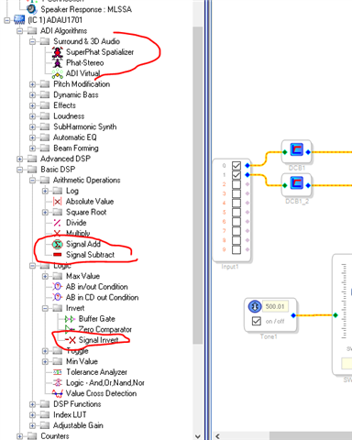Screen dimensions: 352x440
Task: Toggle Input1 channel 1 checkbox
Action: pos(236,175)
